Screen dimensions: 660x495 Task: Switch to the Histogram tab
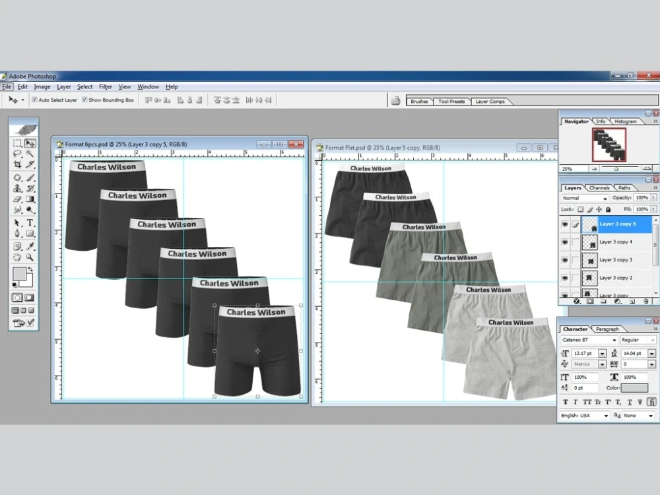[x=626, y=121]
